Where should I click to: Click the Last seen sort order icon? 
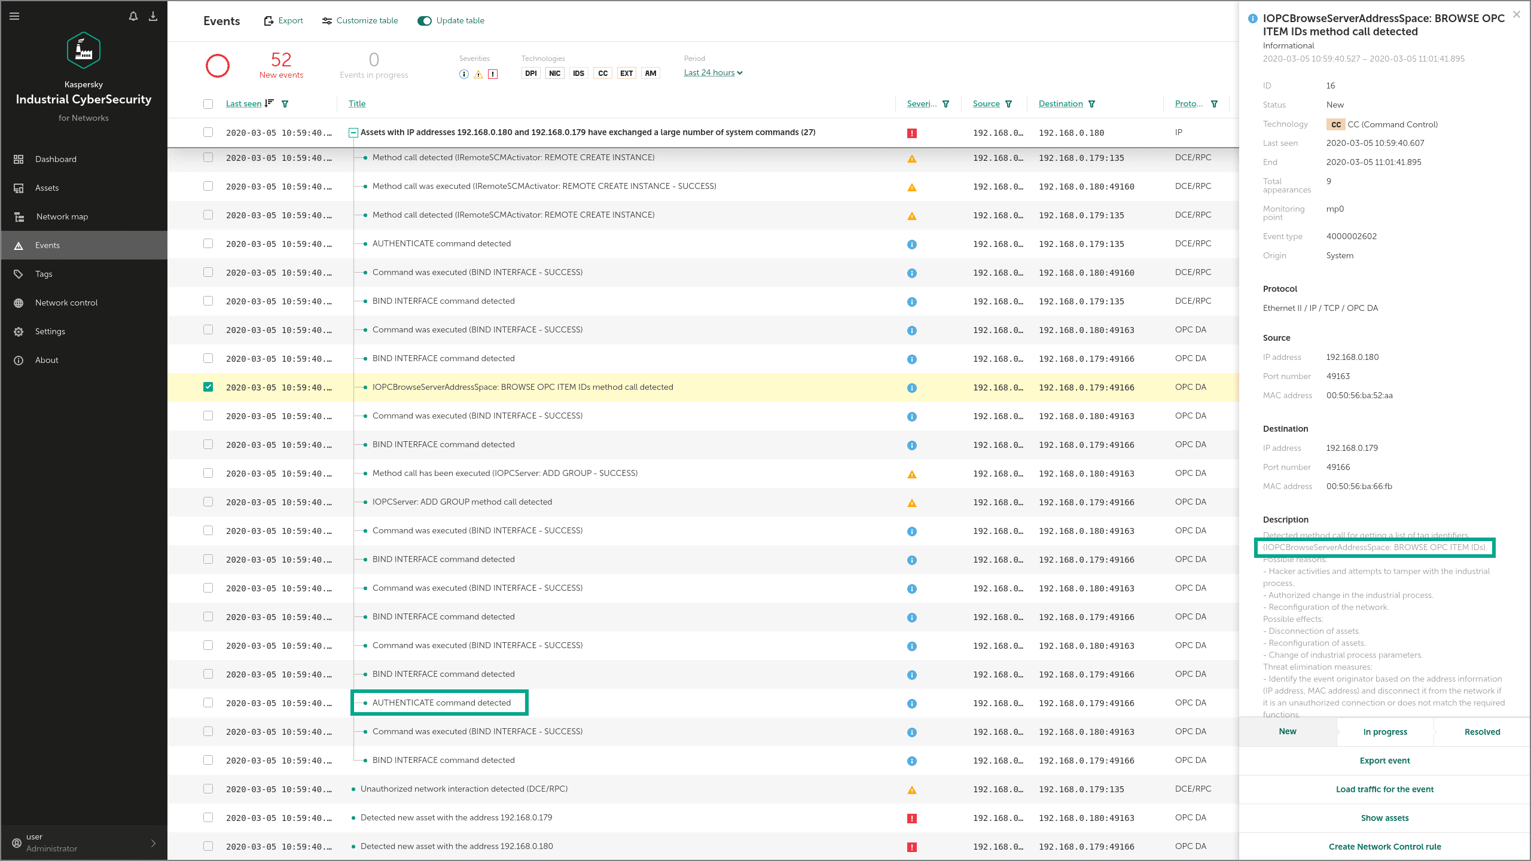tap(269, 103)
